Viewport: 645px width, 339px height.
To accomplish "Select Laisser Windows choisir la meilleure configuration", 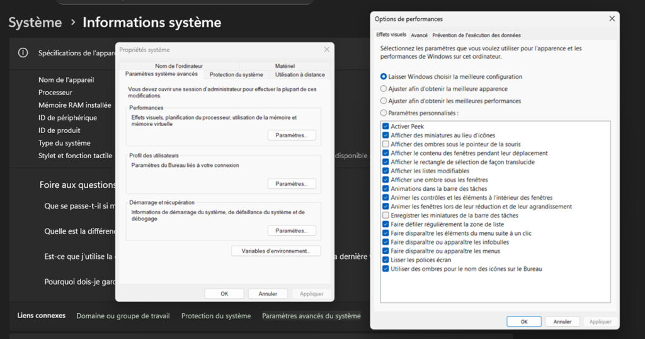I will tap(384, 77).
